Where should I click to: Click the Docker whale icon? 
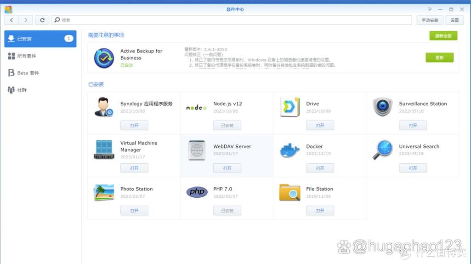(x=289, y=150)
